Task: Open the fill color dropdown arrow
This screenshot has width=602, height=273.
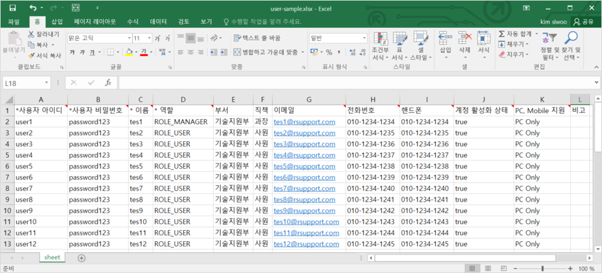Action: coord(136,52)
